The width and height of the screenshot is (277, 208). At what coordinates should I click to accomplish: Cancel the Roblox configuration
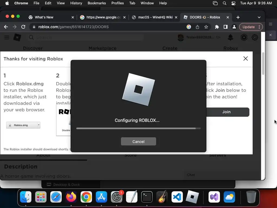(x=138, y=141)
